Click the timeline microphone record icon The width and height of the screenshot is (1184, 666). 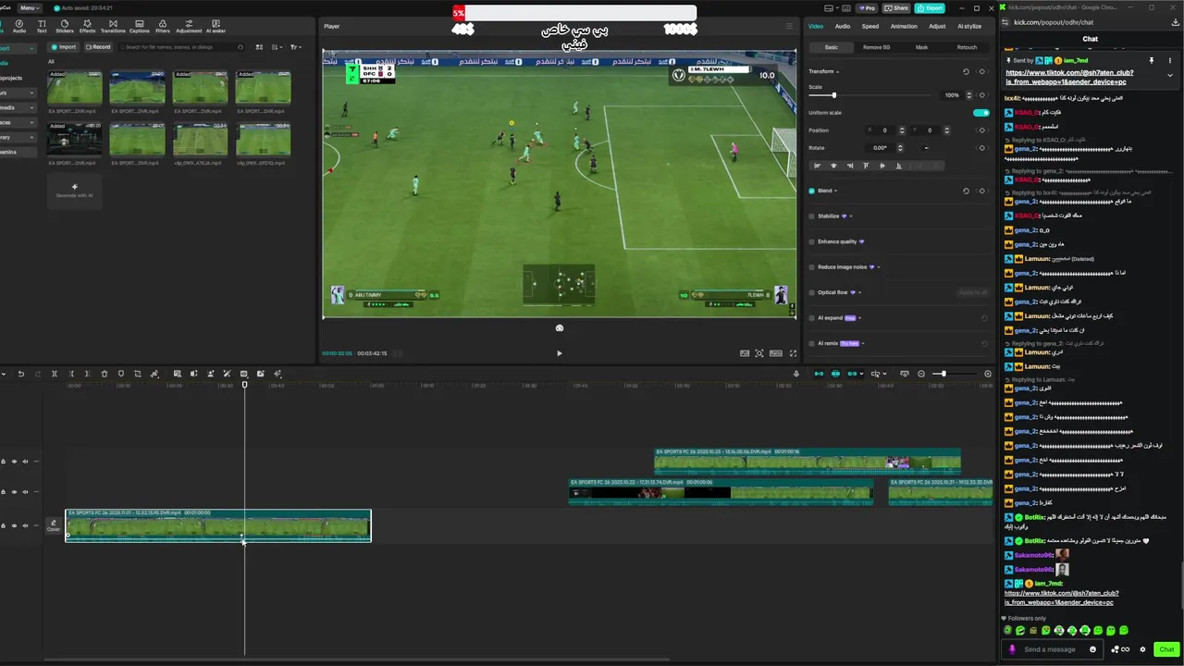click(796, 374)
